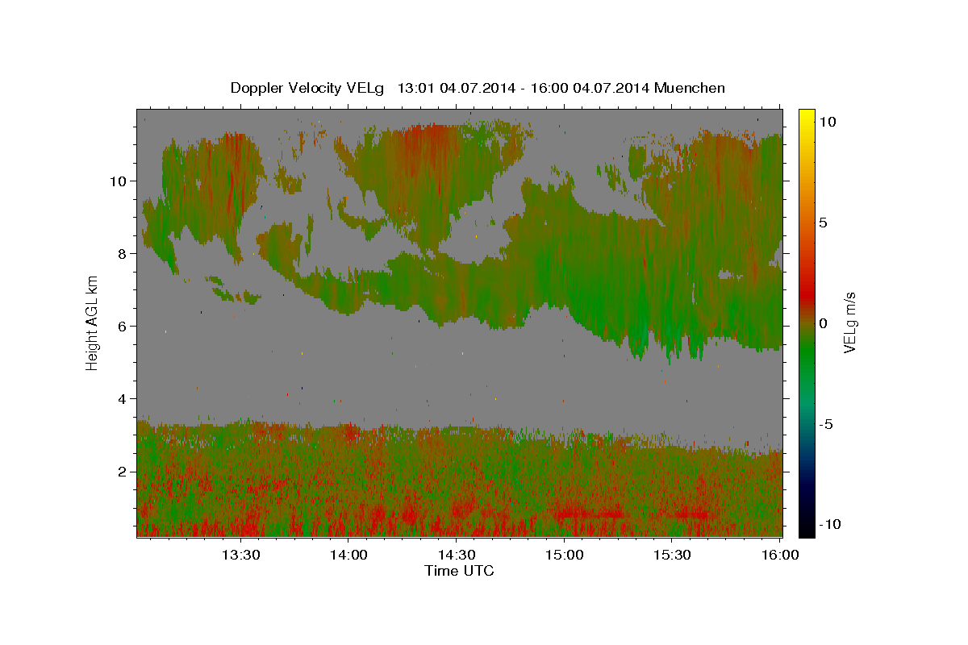Click the height axis label 2
Viewport: 968px width, 645px height.
click(x=121, y=471)
